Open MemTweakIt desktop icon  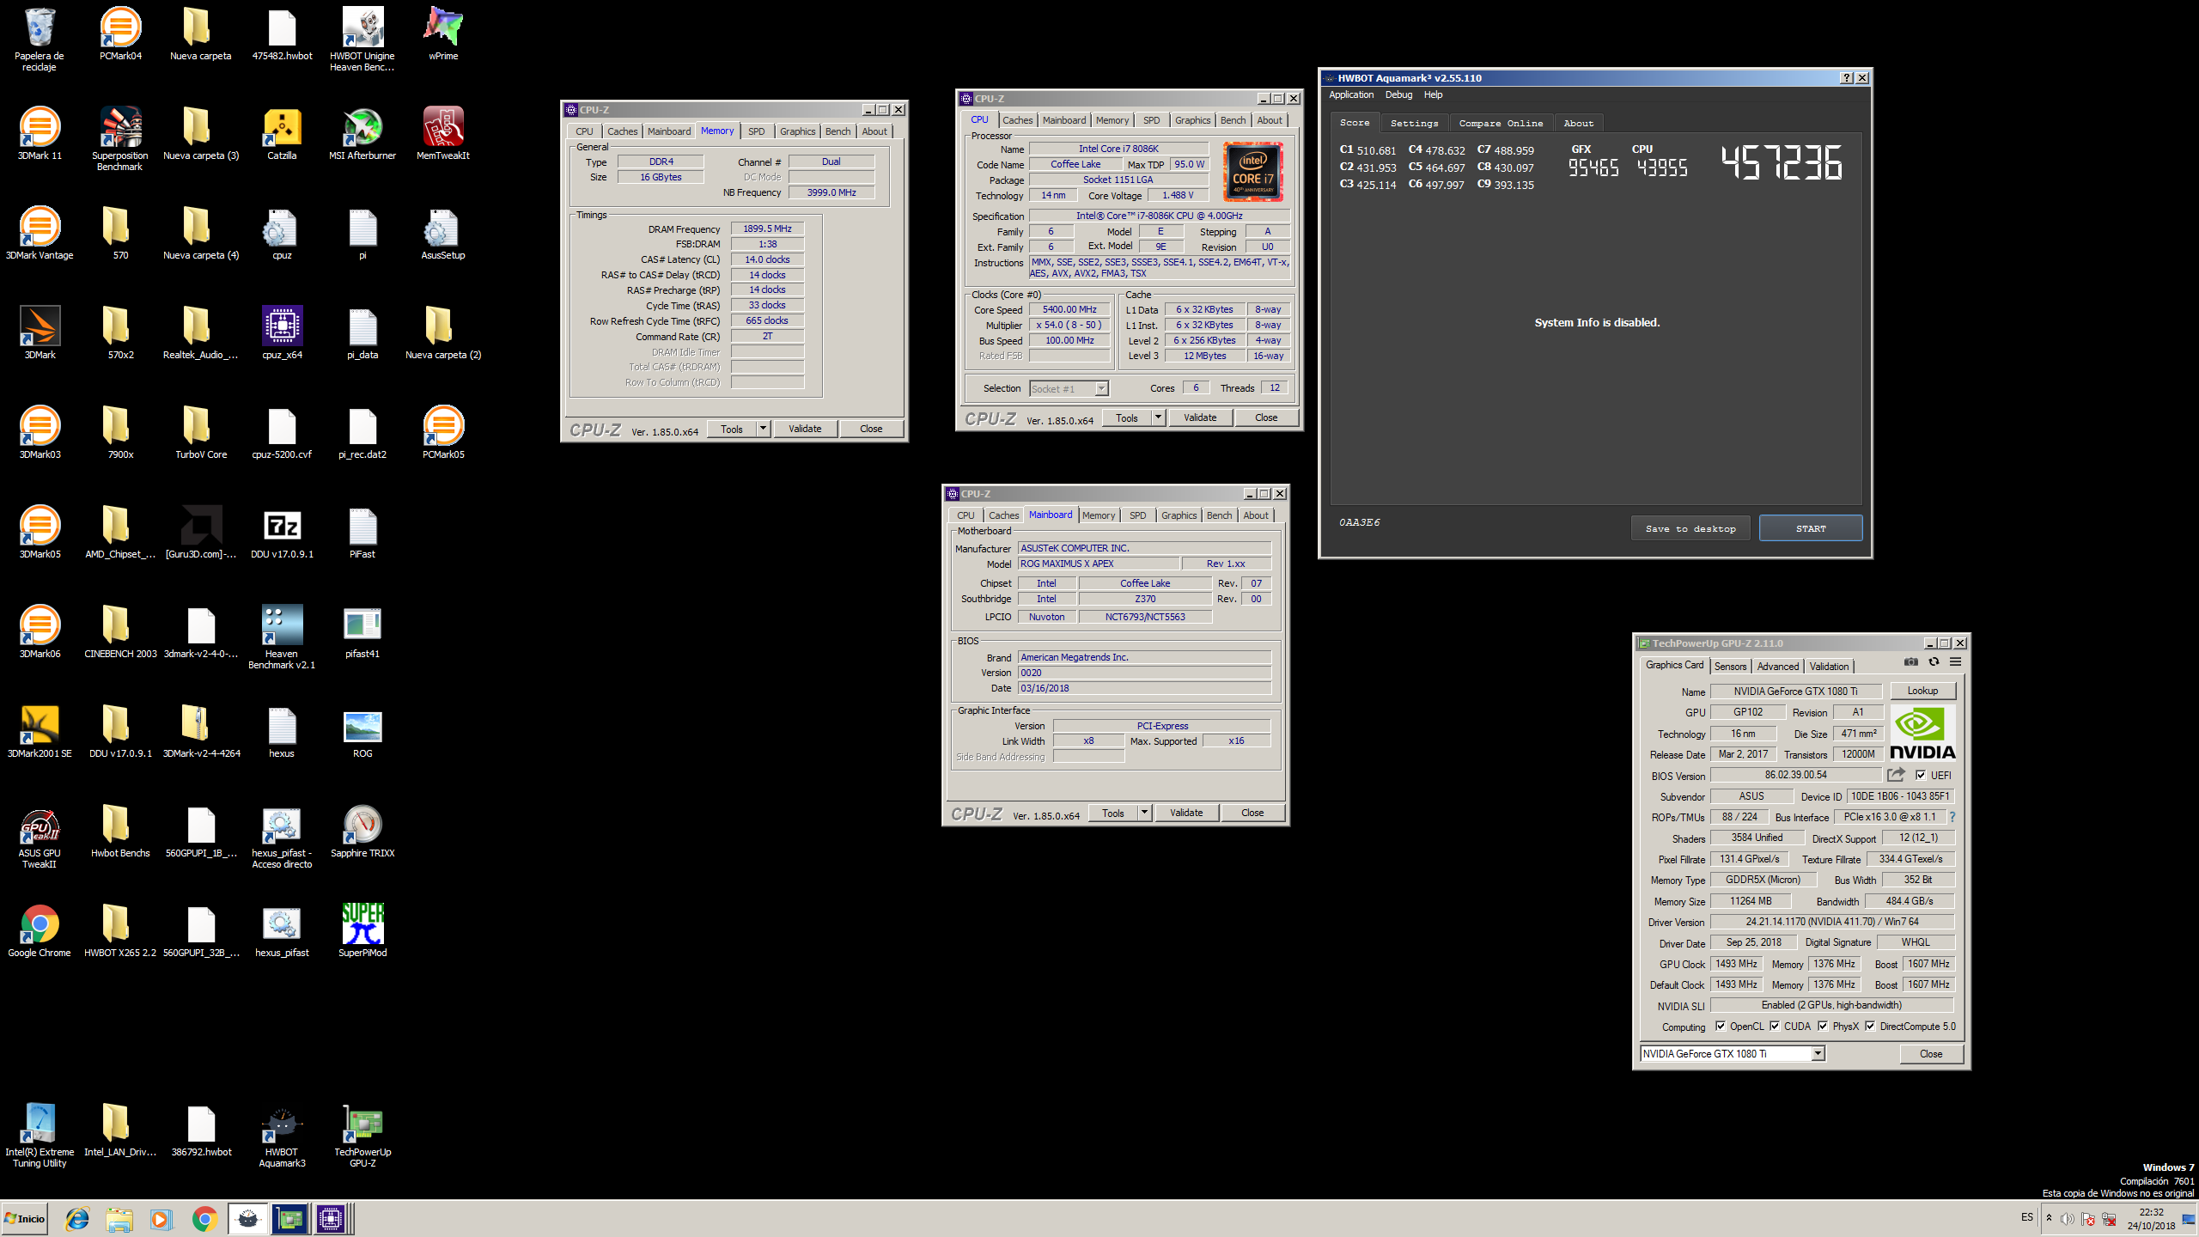coord(443,135)
